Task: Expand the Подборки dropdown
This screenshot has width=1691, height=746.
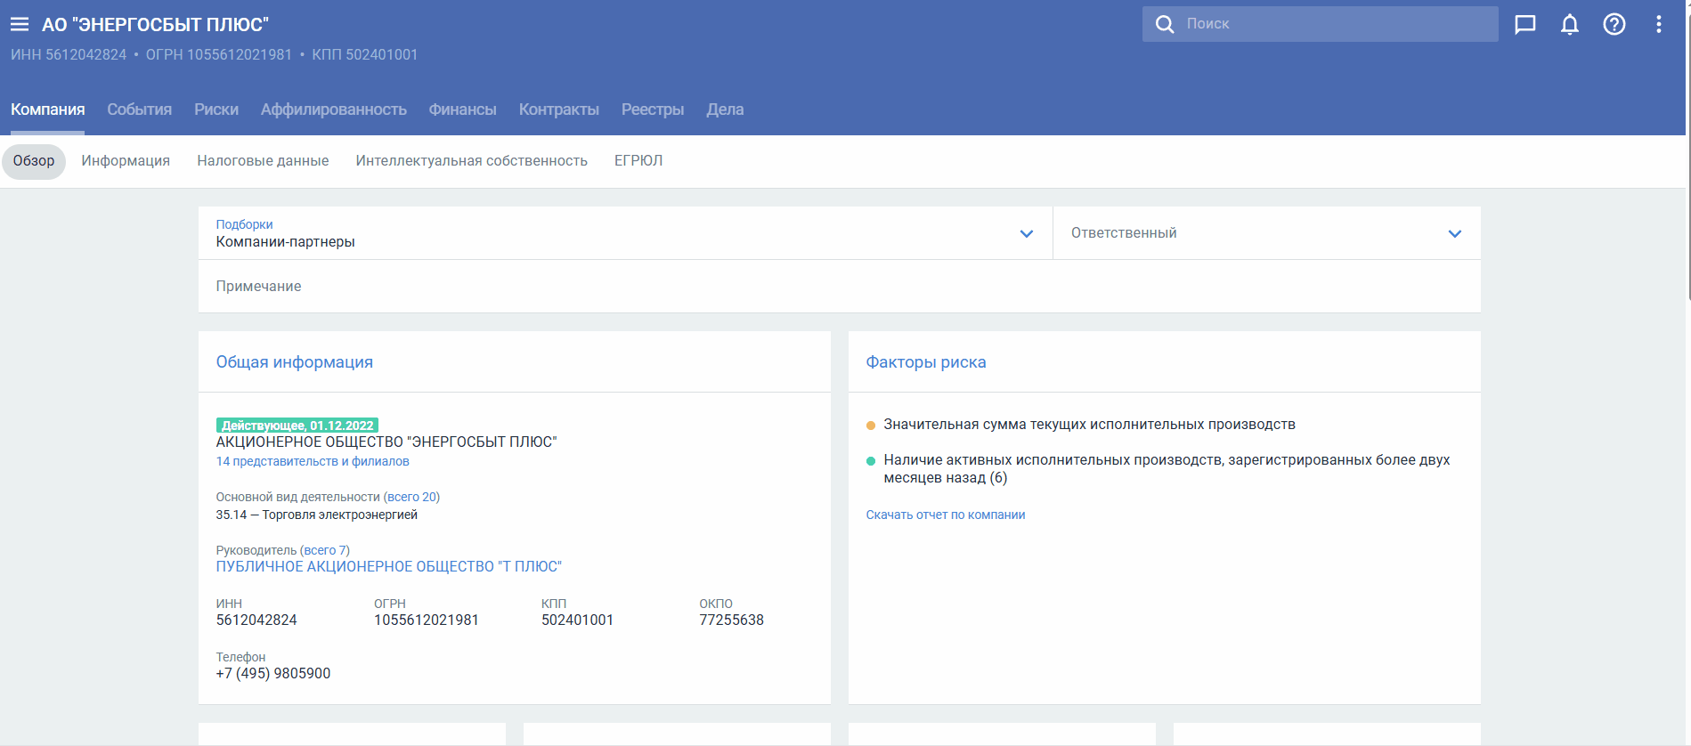Action: pos(1026,233)
